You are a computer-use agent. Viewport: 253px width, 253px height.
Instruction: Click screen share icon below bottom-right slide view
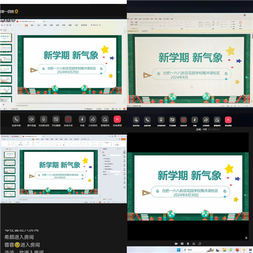(x=182, y=244)
